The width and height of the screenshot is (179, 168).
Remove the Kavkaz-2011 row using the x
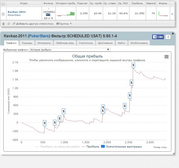tap(172, 13)
